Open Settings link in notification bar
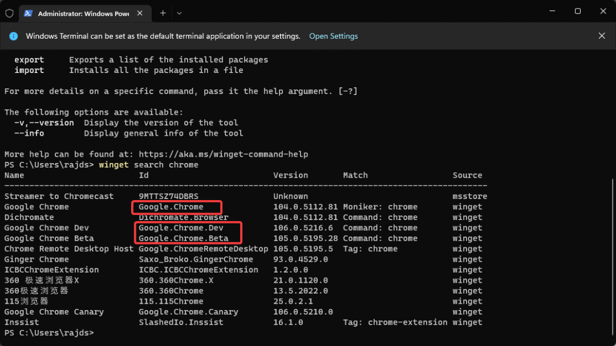Image resolution: width=616 pixels, height=346 pixels. [333, 36]
